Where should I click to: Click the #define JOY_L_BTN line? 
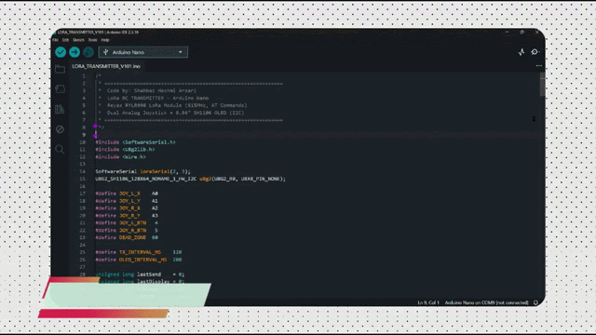tap(127, 222)
